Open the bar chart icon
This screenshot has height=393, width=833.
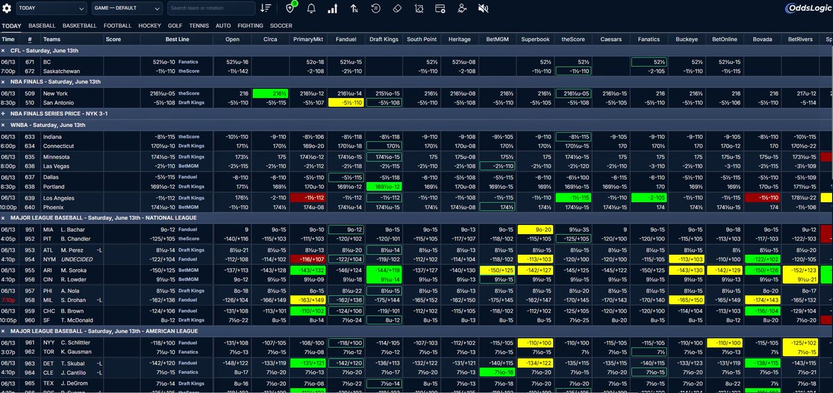[333, 8]
